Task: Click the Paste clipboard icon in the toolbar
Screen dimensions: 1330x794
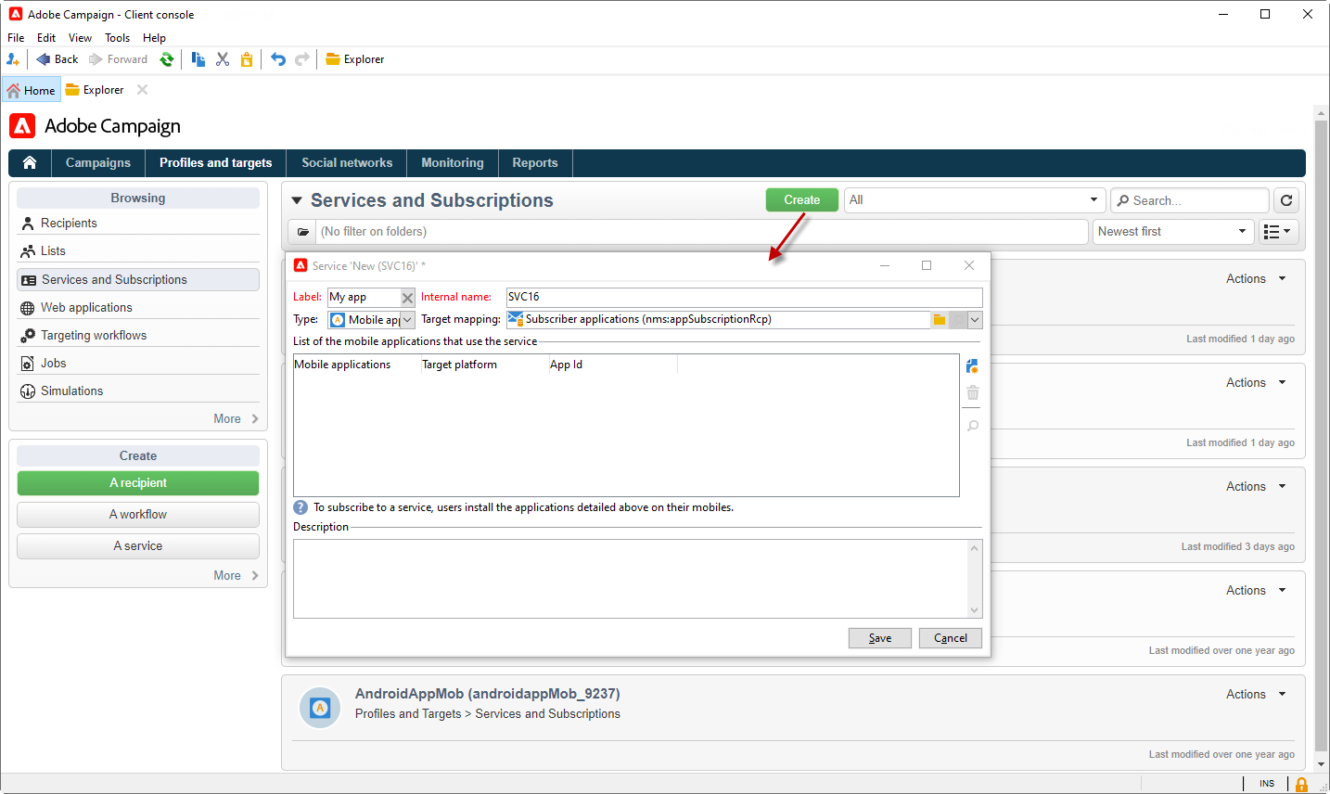Action: (247, 59)
